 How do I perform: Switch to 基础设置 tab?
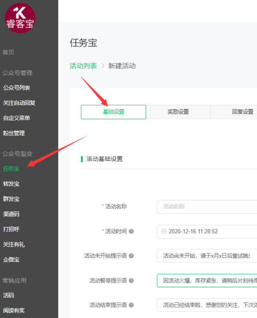point(114,112)
